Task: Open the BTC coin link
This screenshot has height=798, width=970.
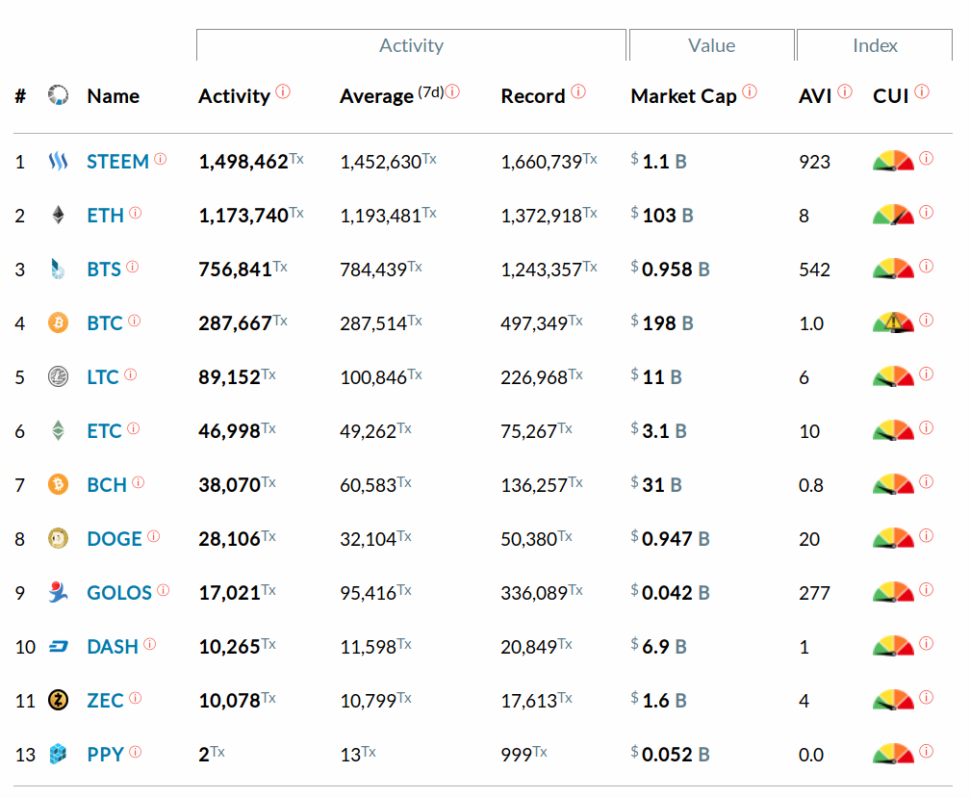Action: tap(105, 322)
